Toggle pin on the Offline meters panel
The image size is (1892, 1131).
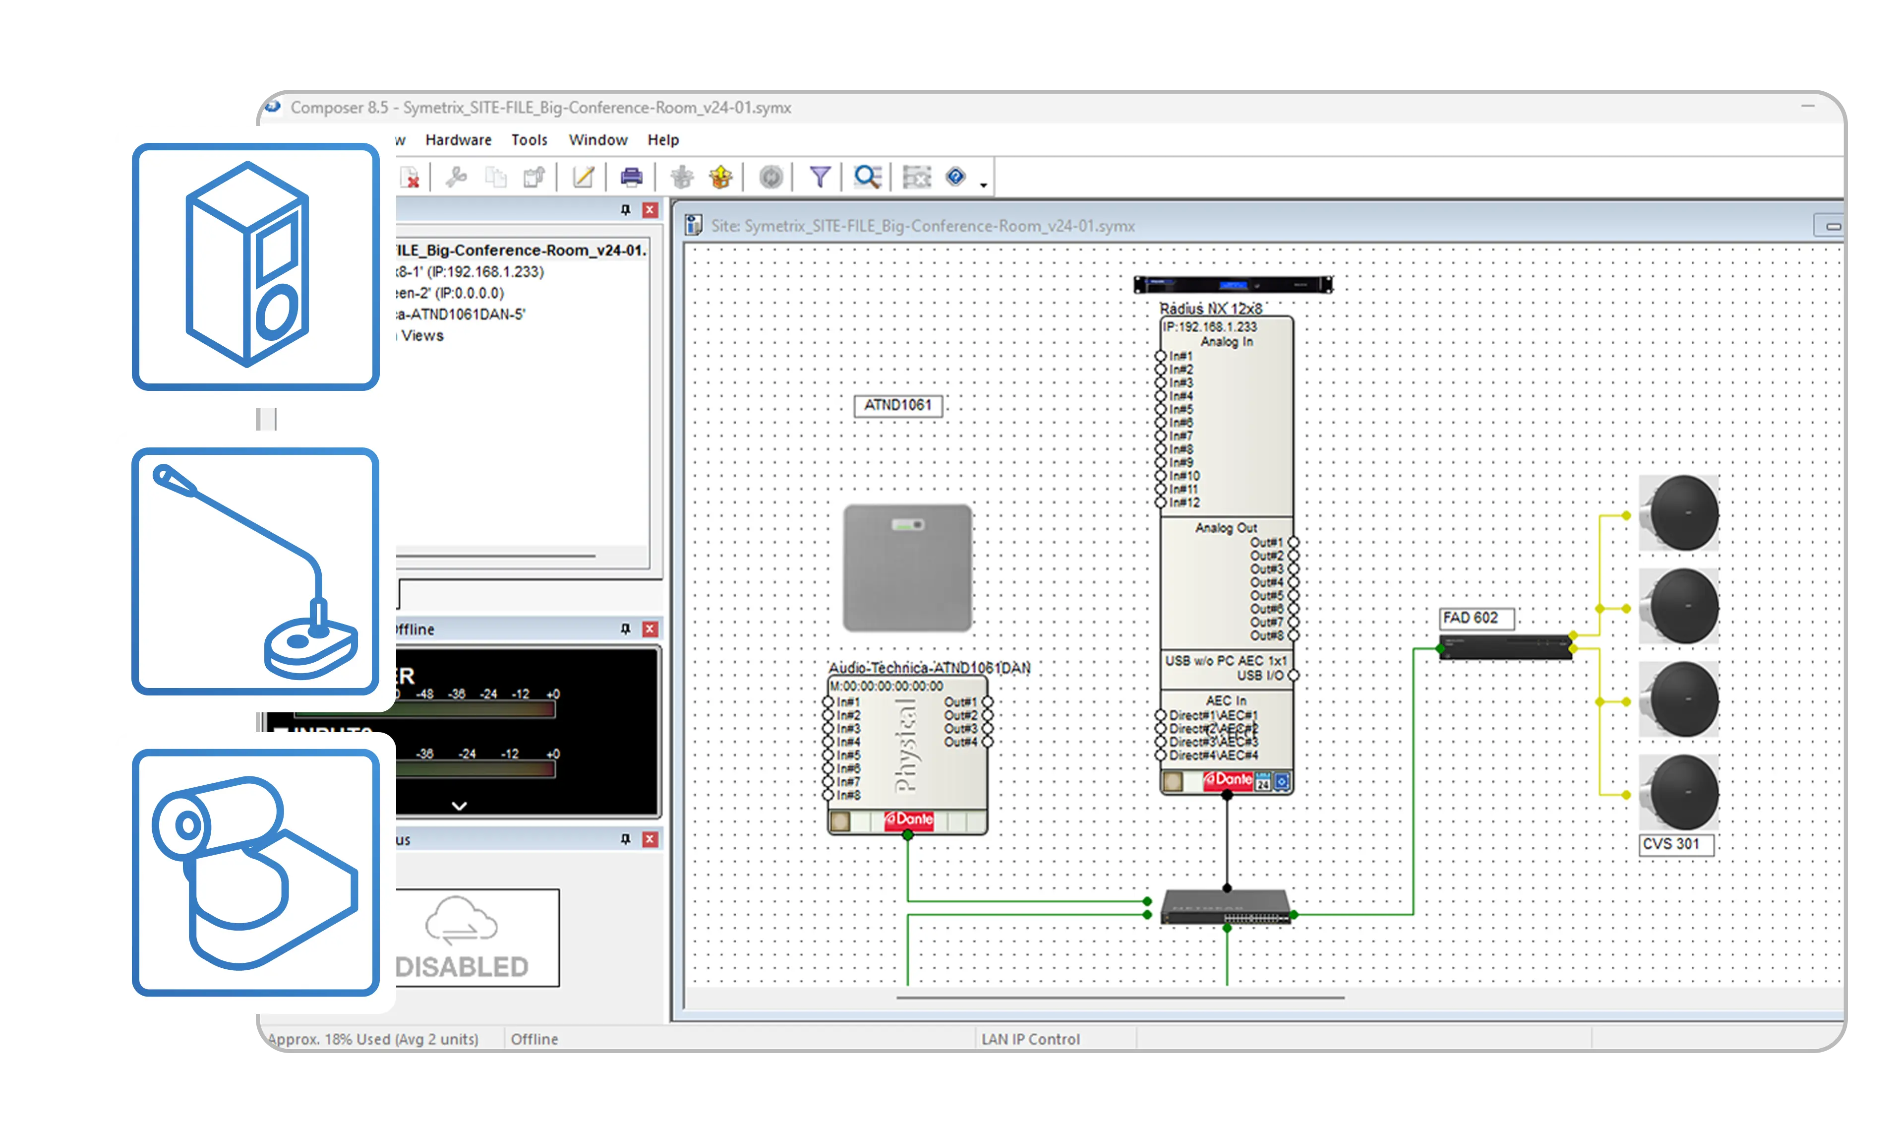(x=625, y=629)
